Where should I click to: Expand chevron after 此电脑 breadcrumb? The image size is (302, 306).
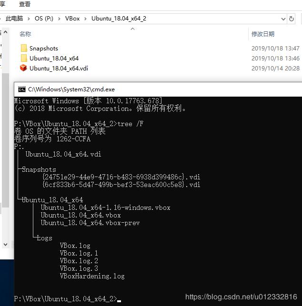tap(29, 19)
